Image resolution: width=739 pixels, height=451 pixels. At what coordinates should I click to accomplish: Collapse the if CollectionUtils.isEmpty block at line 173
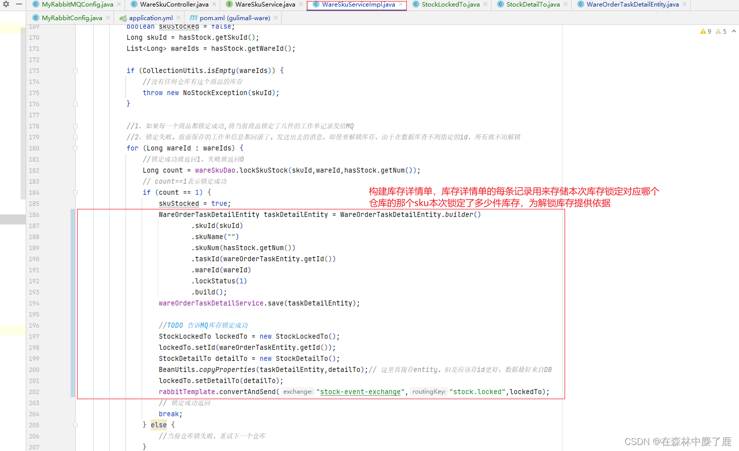pos(75,71)
